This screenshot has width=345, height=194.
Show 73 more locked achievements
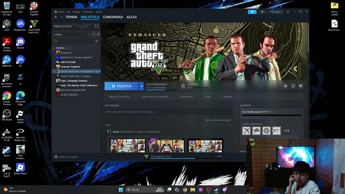[x=286, y=131]
